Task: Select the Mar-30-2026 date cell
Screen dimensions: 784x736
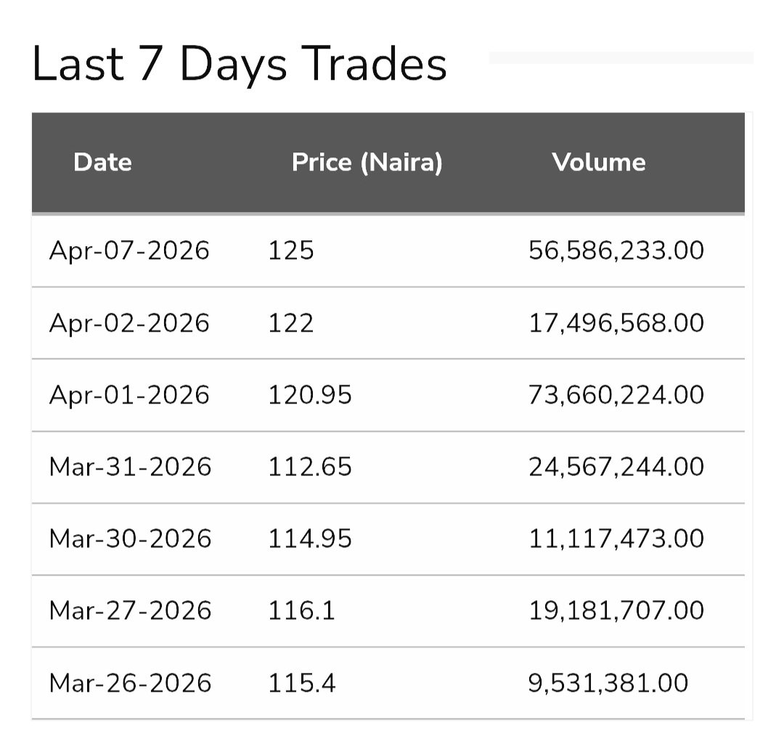Action: tap(130, 539)
